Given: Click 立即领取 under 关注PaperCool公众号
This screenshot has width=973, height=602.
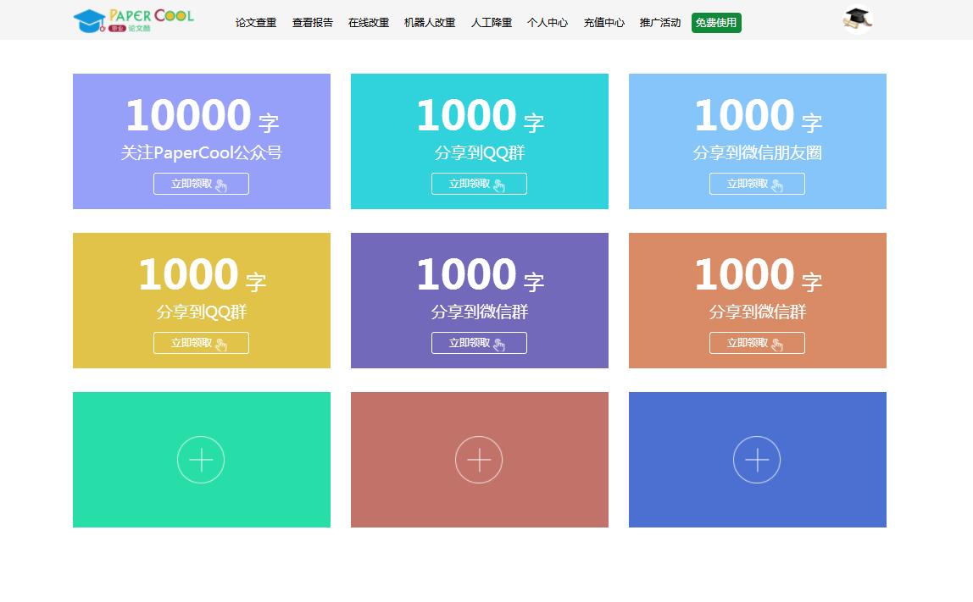Looking at the screenshot, I should [201, 184].
